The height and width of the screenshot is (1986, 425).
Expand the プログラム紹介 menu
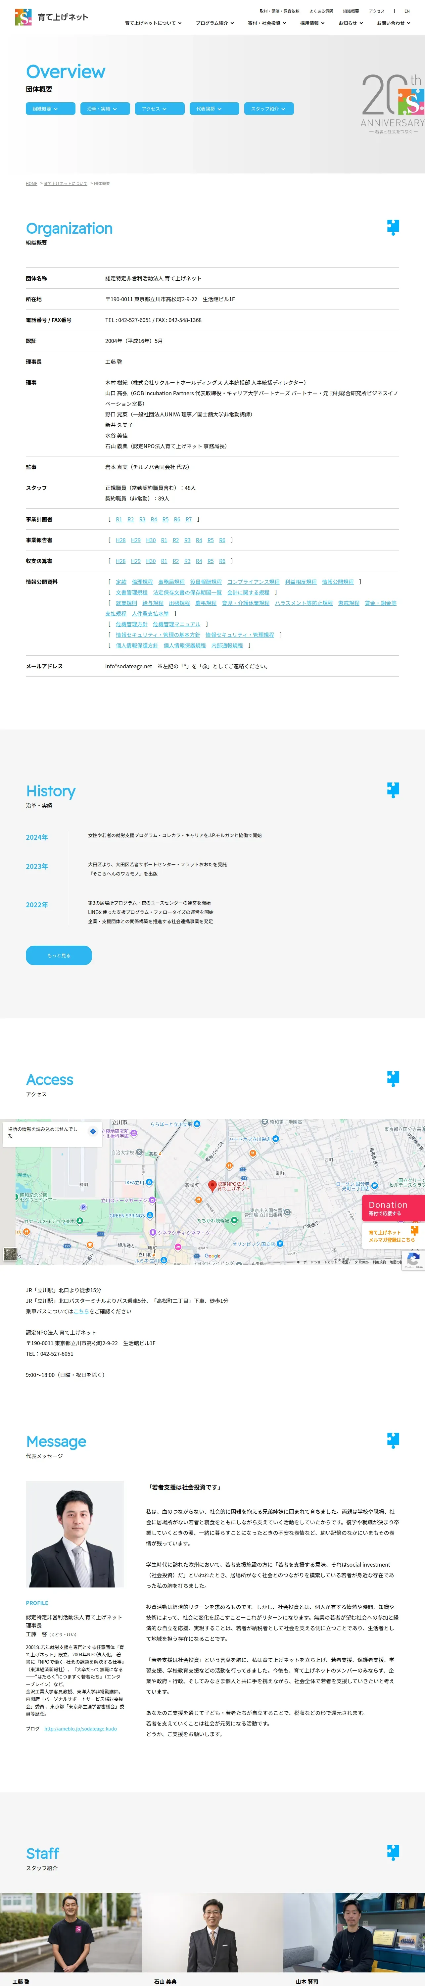214,23
